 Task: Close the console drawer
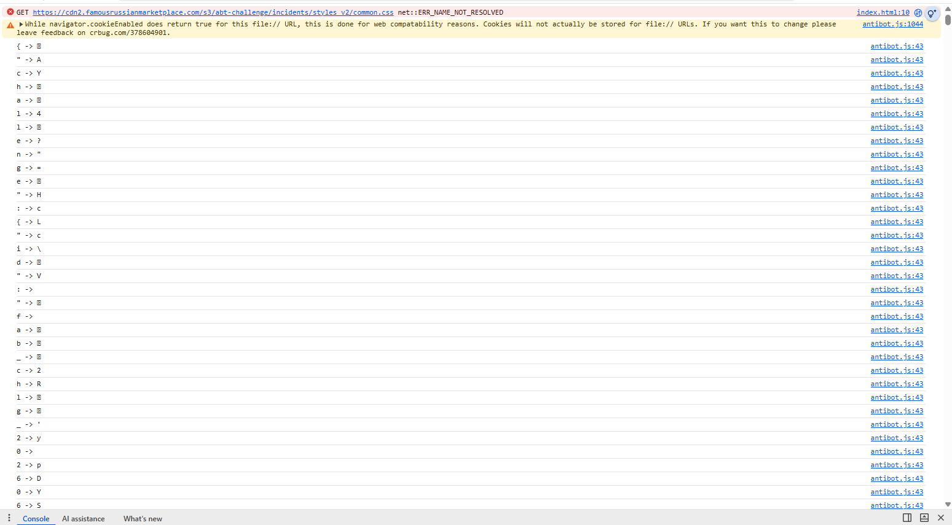(x=941, y=518)
